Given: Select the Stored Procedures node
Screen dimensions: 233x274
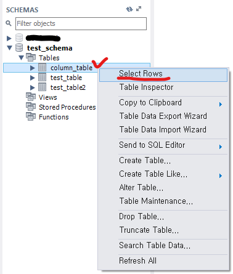Looking at the screenshot, I should click(67, 107).
